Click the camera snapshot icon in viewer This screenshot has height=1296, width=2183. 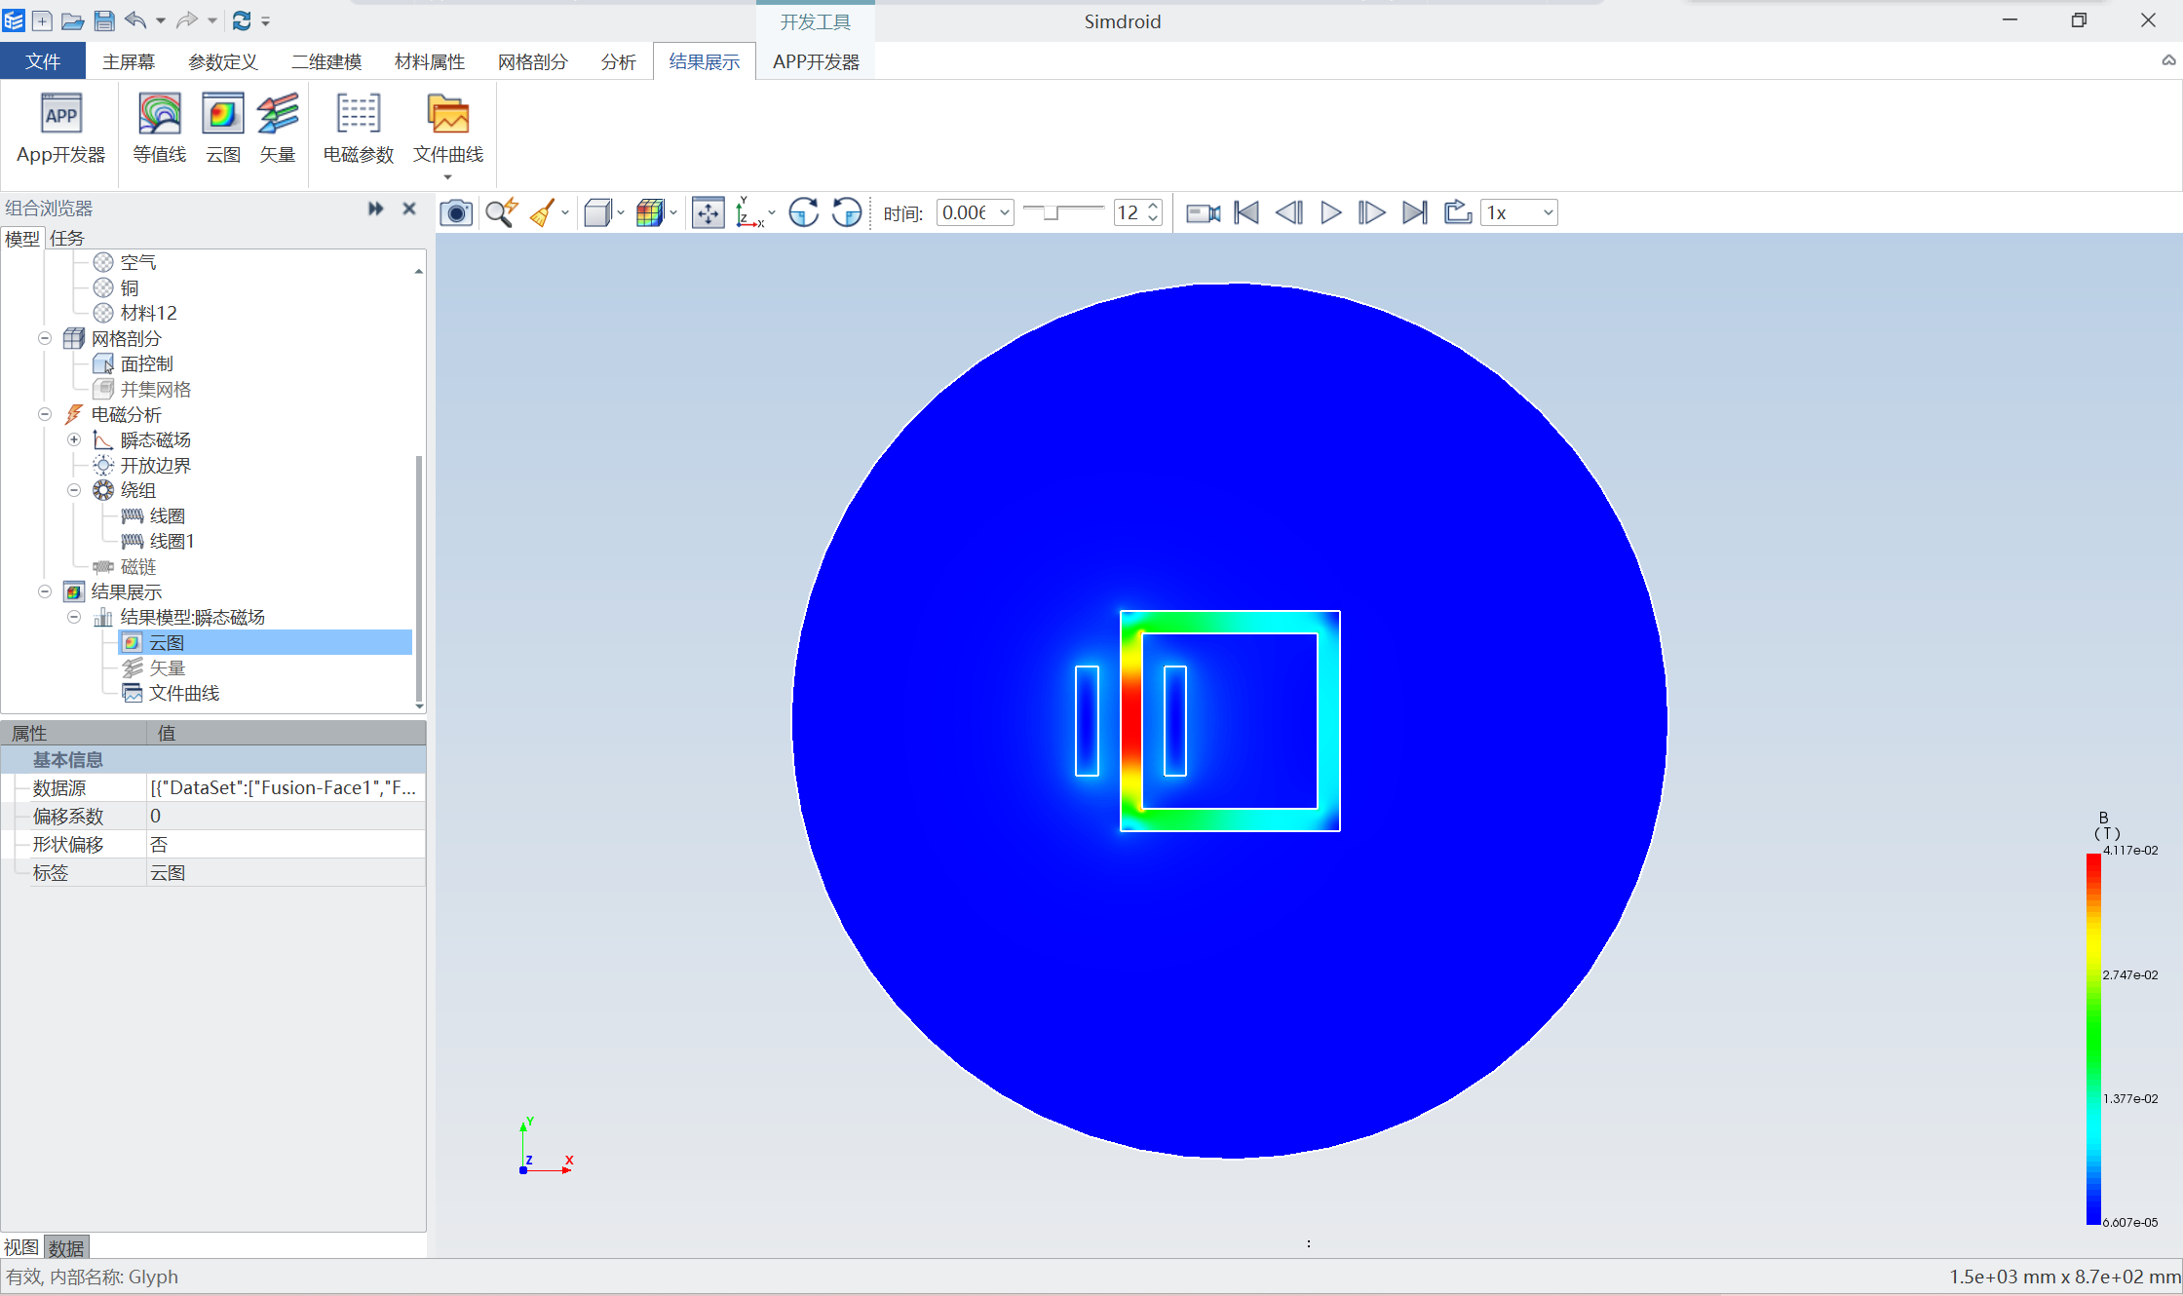point(458,210)
